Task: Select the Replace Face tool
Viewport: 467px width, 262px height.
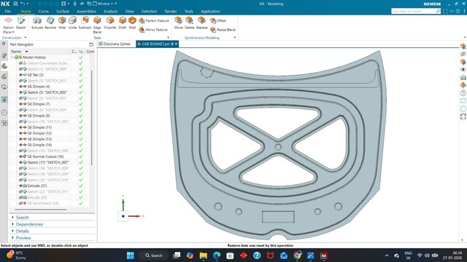Action: tap(201, 23)
